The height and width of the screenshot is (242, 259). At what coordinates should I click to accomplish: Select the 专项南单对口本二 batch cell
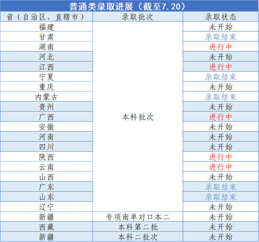click(138, 216)
